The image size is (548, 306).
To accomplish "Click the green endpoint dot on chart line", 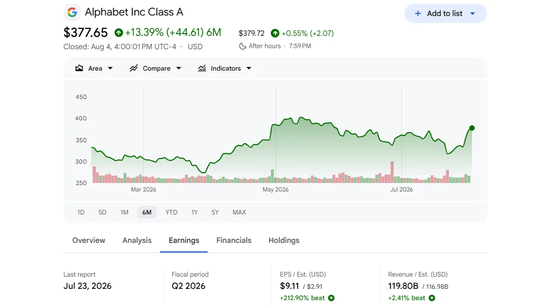I will (x=472, y=128).
